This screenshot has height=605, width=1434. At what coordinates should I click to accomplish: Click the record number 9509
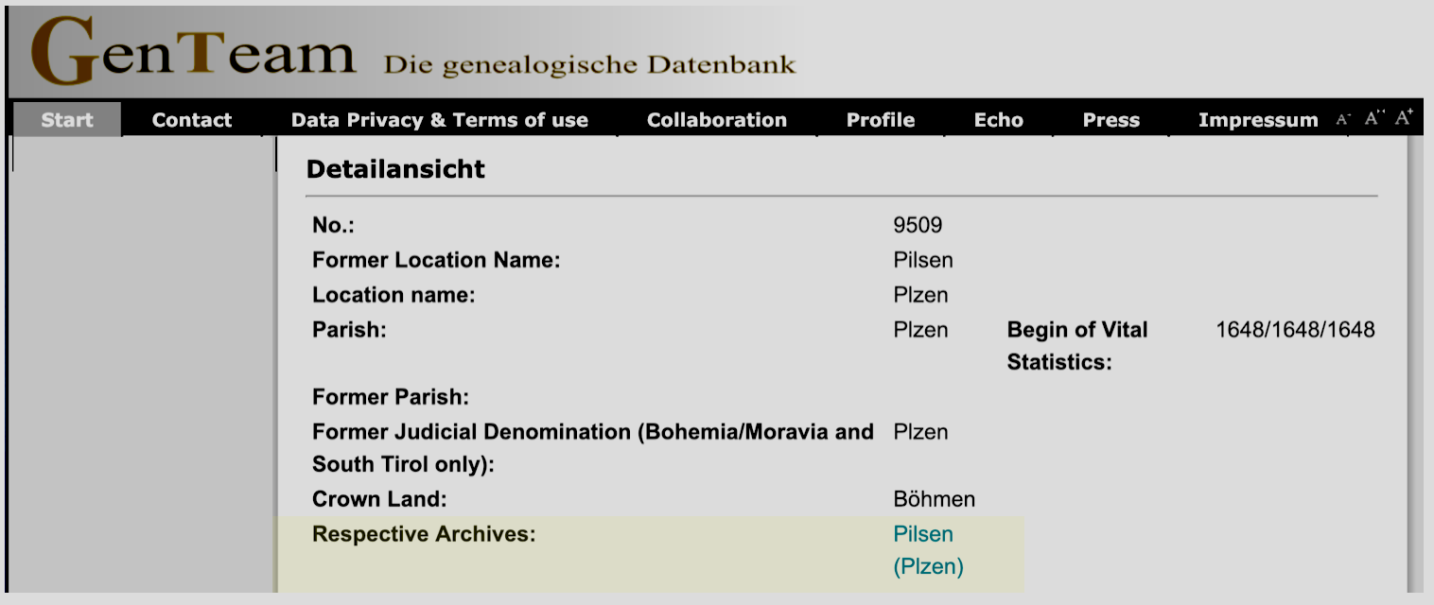tap(918, 225)
